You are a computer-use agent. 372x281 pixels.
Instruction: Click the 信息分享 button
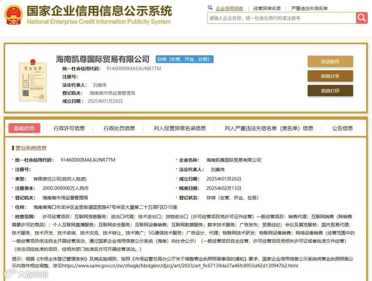pyautogui.click(x=330, y=76)
